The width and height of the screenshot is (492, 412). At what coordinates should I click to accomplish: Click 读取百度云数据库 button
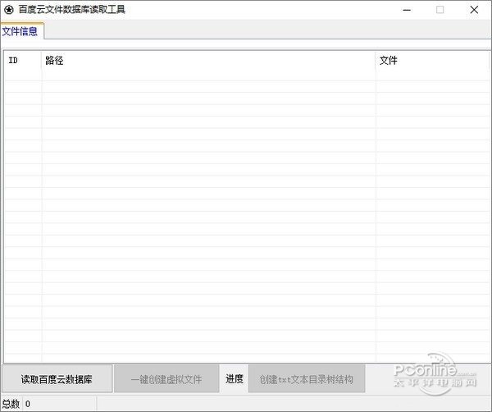tap(57, 379)
